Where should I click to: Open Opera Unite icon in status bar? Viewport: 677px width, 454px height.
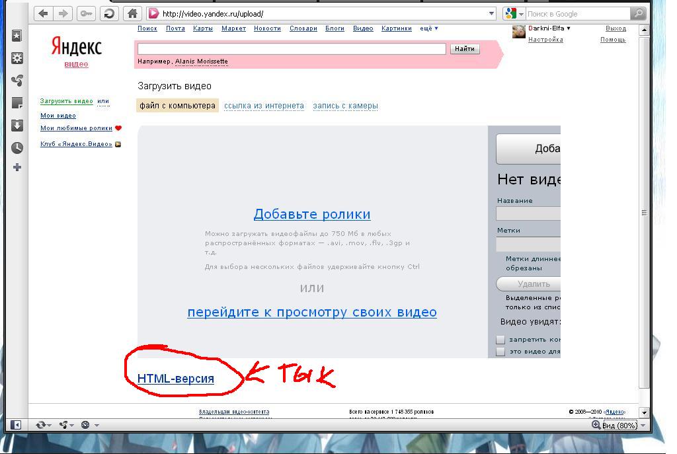(x=64, y=425)
